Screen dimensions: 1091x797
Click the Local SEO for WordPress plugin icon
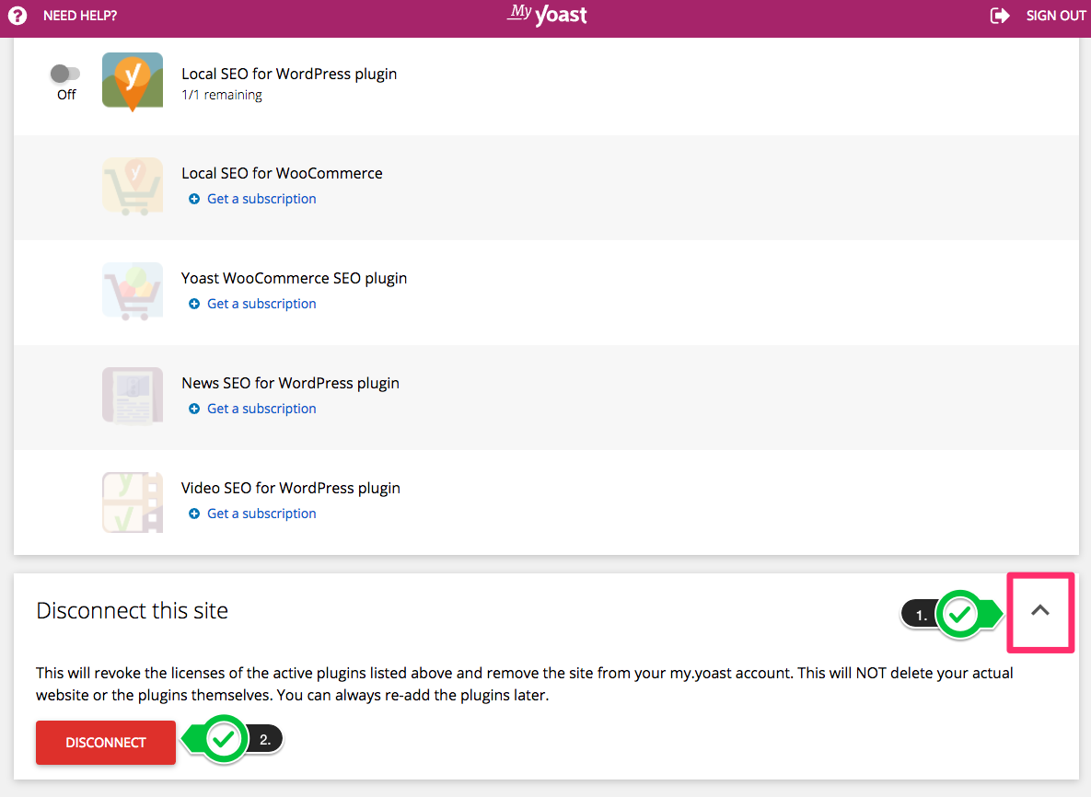(133, 81)
